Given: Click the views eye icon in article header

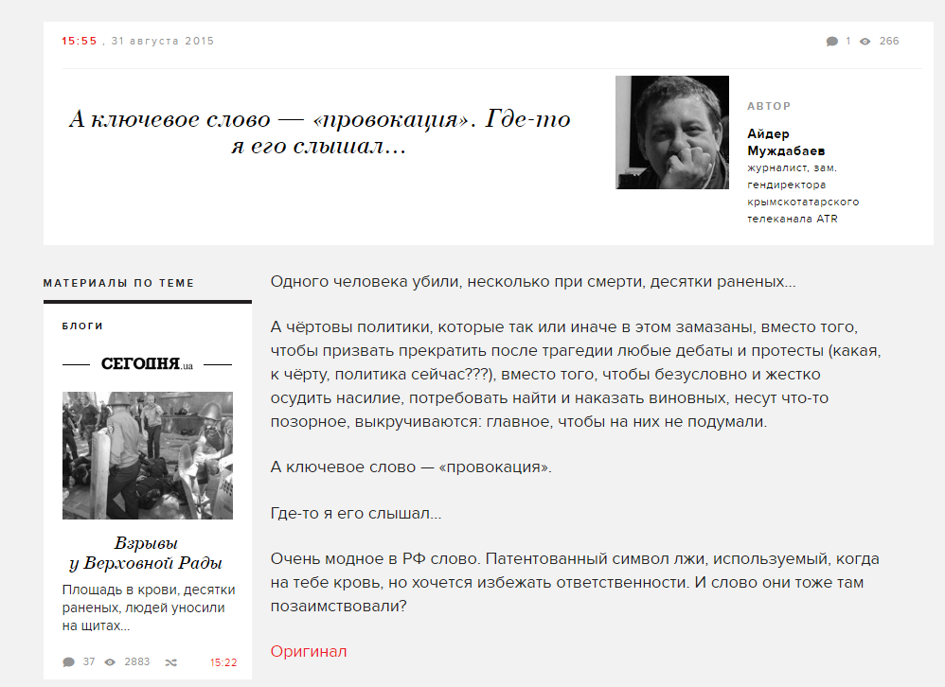Looking at the screenshot, I should pos(865,42).
